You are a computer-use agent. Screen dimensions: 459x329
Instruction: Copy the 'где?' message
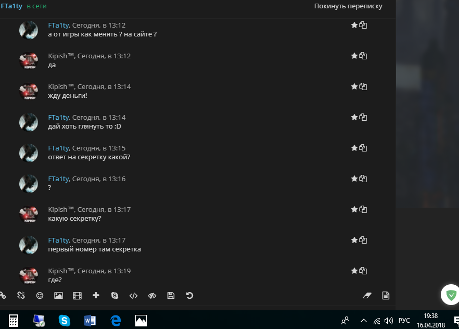[x=363, y=271]
